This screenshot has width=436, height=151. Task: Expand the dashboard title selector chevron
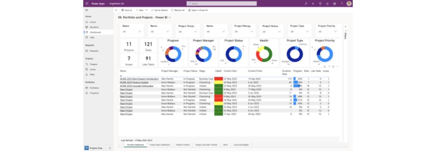tap(170, 18)
